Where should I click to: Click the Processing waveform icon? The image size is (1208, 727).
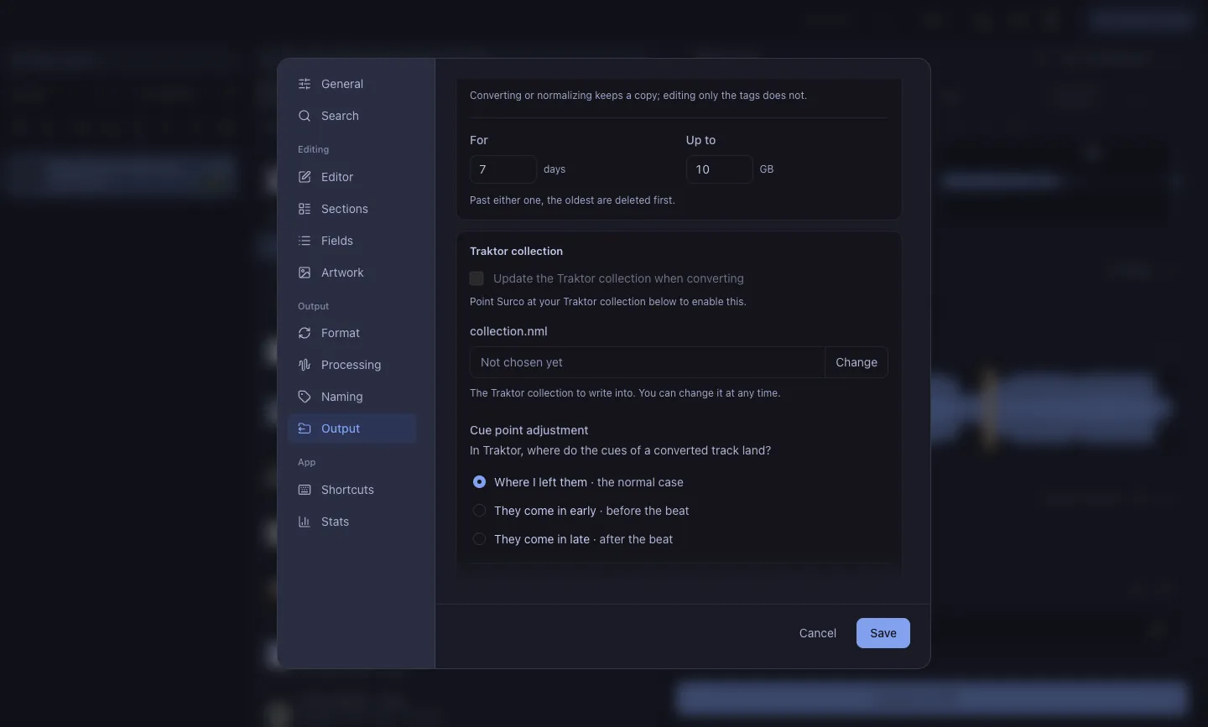tap(305, 365)
